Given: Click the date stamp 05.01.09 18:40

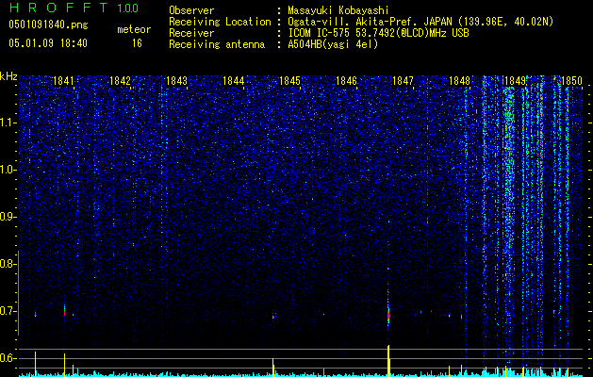Looking at the screenshot, I should pos(48,43).
